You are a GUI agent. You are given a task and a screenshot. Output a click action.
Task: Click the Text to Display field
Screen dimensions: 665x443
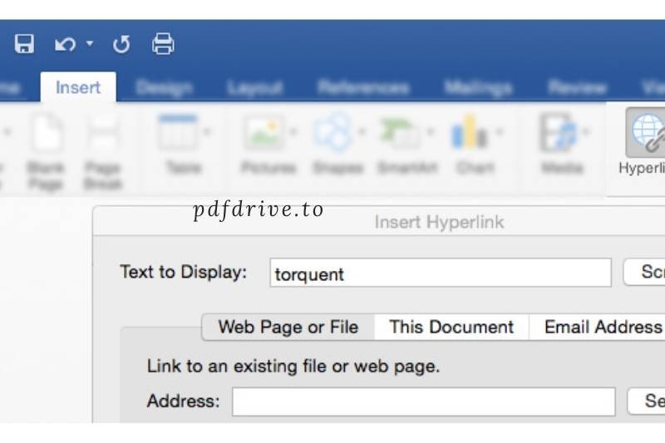pyautogui.click(x=441, y=273)
